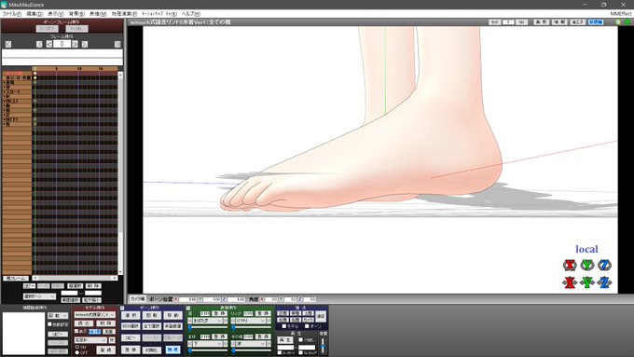Click the blue Z move cross icon

point(604,282)
